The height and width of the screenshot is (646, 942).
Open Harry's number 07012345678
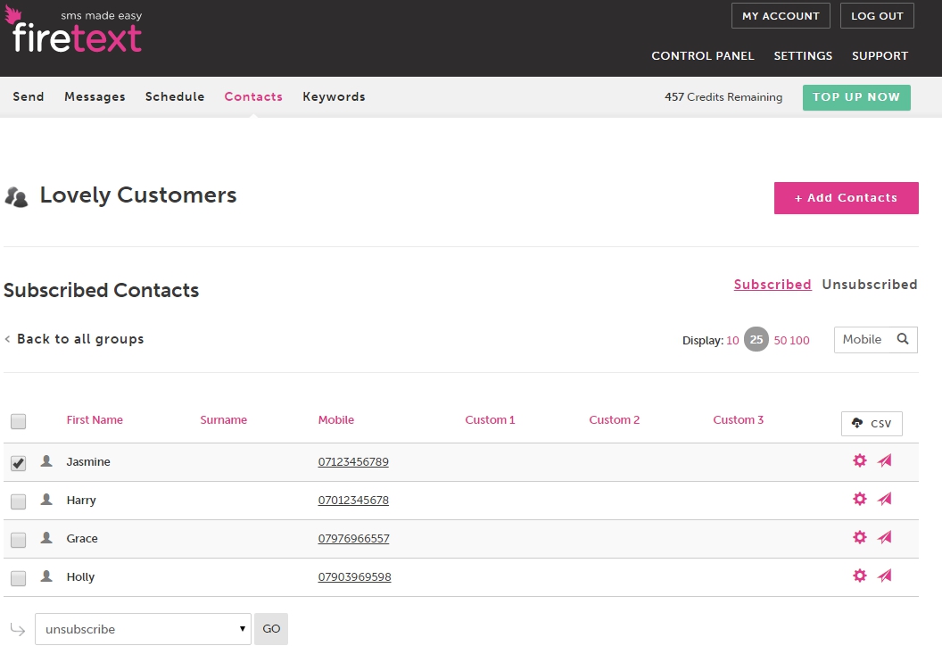[353, 500]
